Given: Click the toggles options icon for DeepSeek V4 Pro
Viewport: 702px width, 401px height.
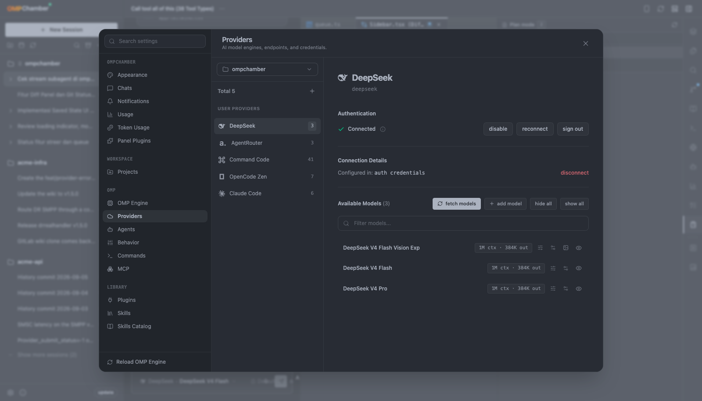Looking at the screenshot, I should (x=566, y=289).
